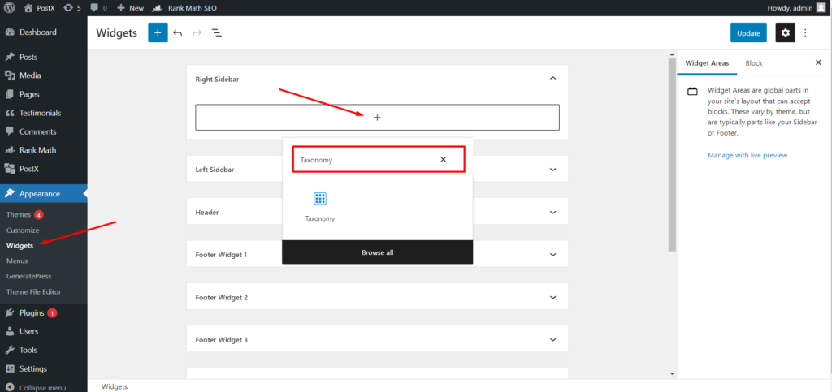Open GeneratePress submenu item

(28, 276)
